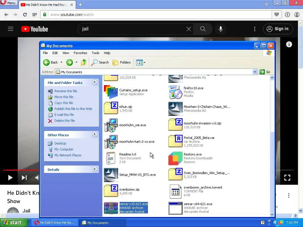The height and width of the screenshot is (227, 303).
Task: Select Portal_2005_Beta.rar archive icon
Action: [175, 142]
